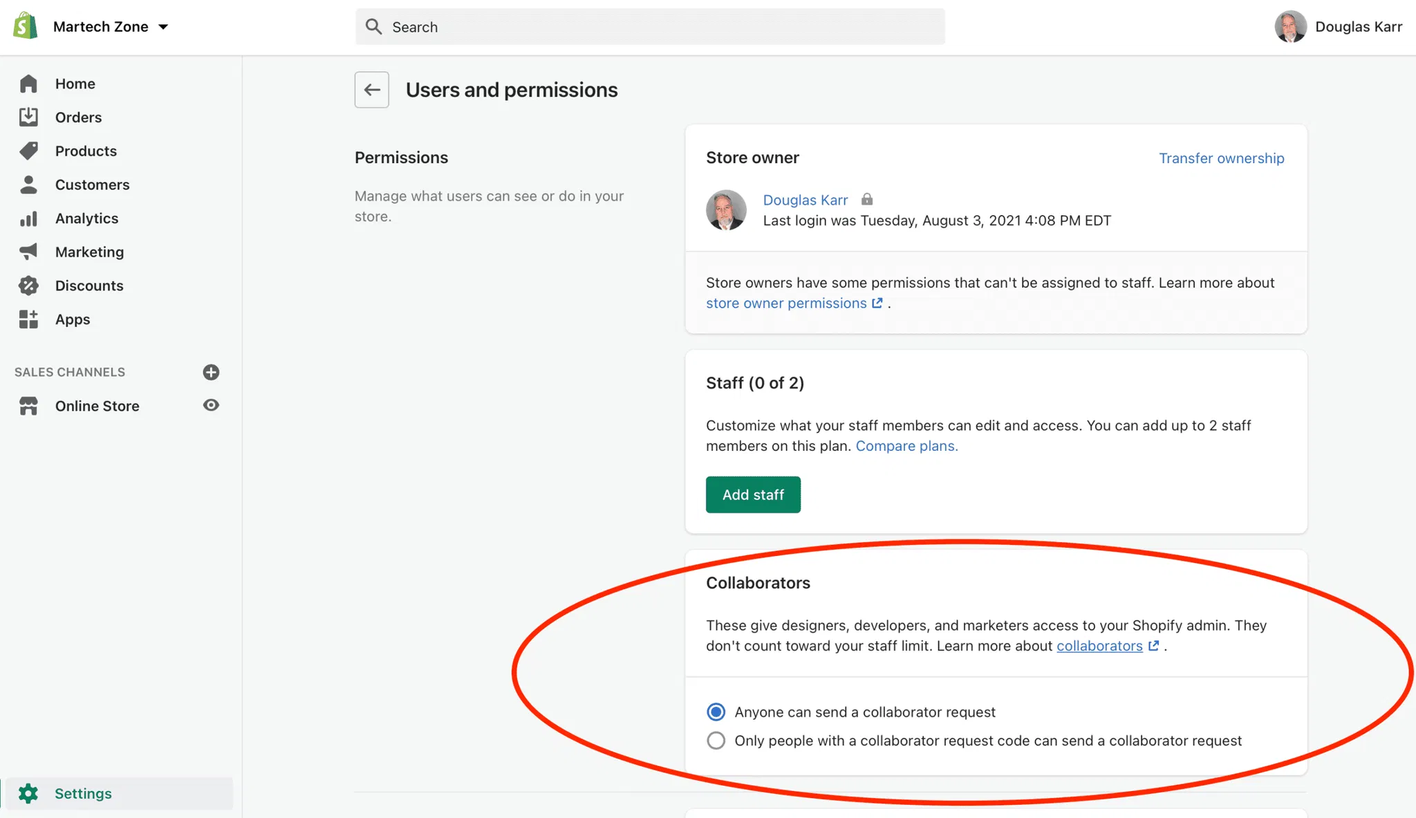Click the Apps grid icon
The image size is (1416, 818).
[28, 319]
